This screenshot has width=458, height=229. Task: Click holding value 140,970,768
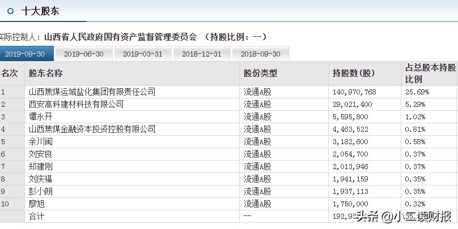click(x=354, y=92)
